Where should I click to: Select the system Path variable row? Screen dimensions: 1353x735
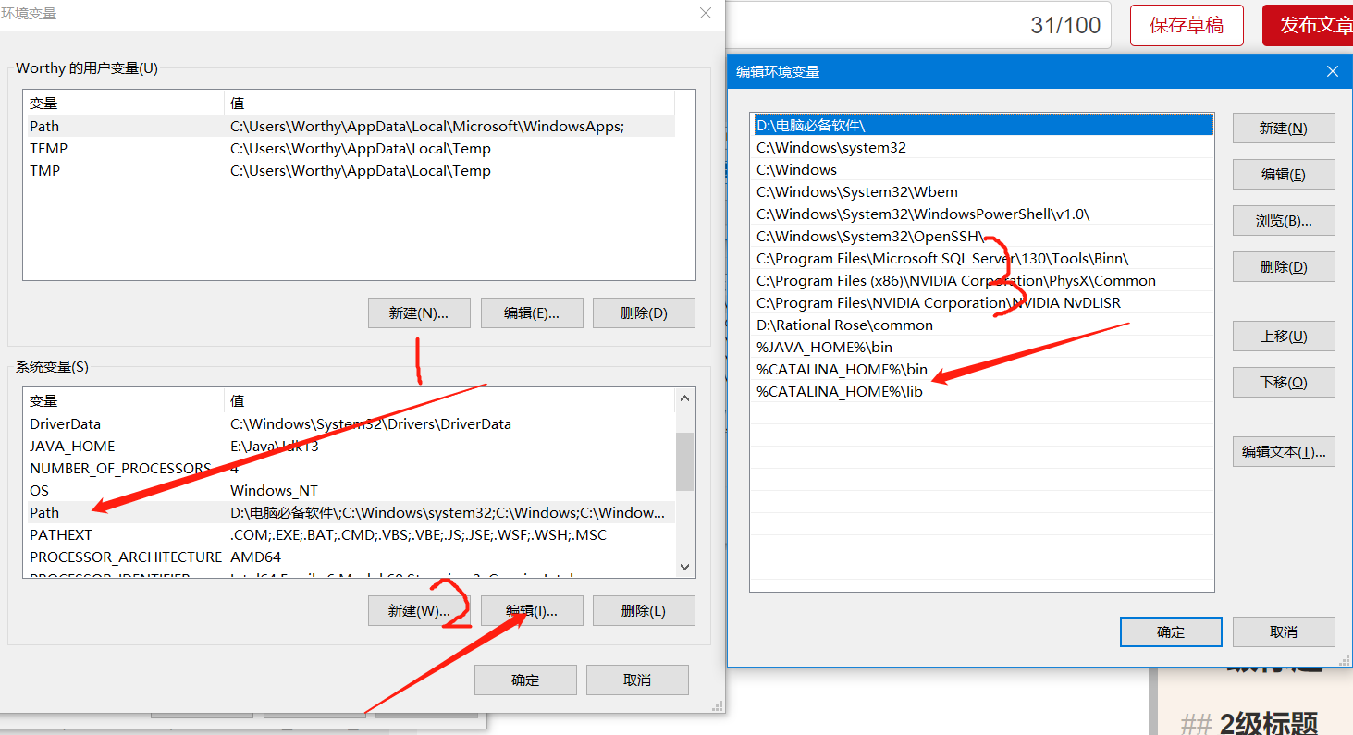[350, 513]
